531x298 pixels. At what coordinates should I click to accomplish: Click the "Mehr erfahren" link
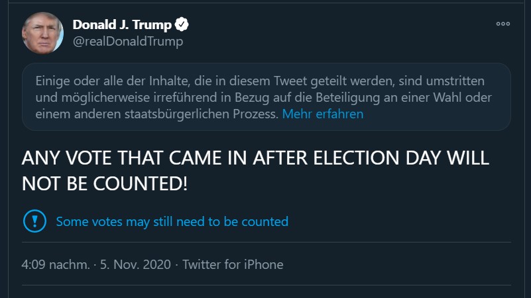click(x=322, y=114)
